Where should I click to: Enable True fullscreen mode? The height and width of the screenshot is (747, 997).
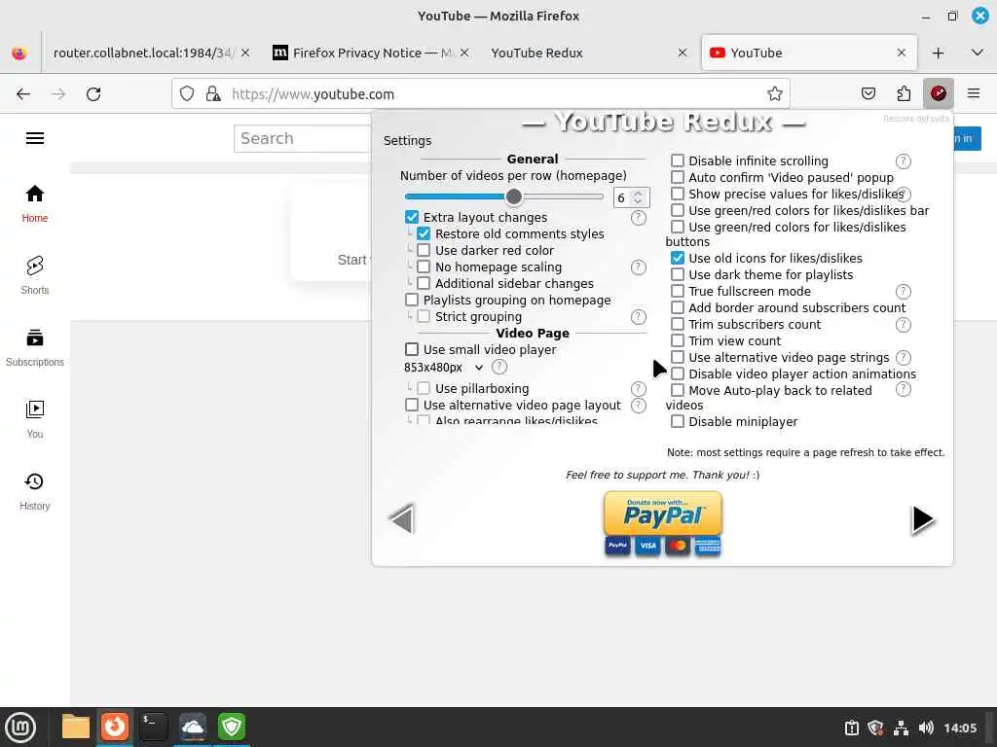pos(678,291)
